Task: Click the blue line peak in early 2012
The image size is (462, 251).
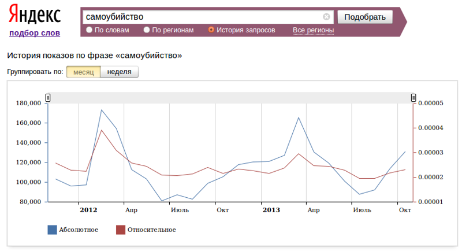Action: (x=102, y=110)
